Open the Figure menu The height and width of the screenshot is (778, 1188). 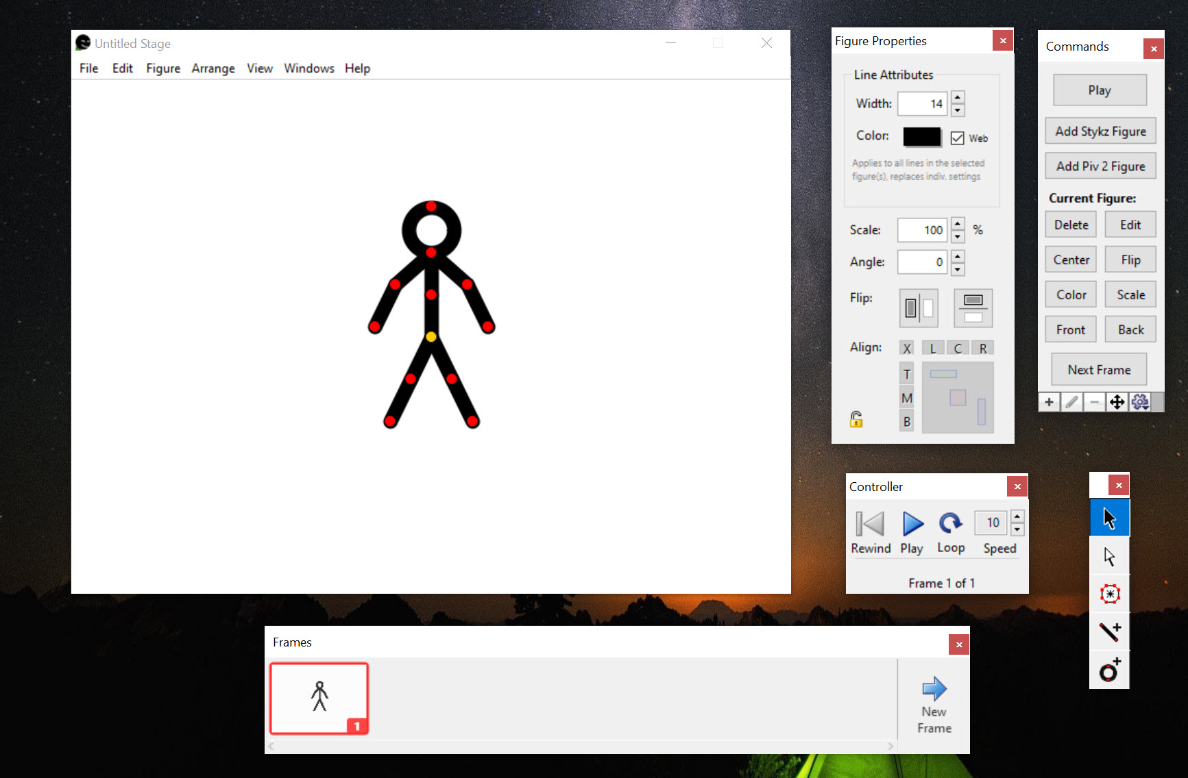163,68
